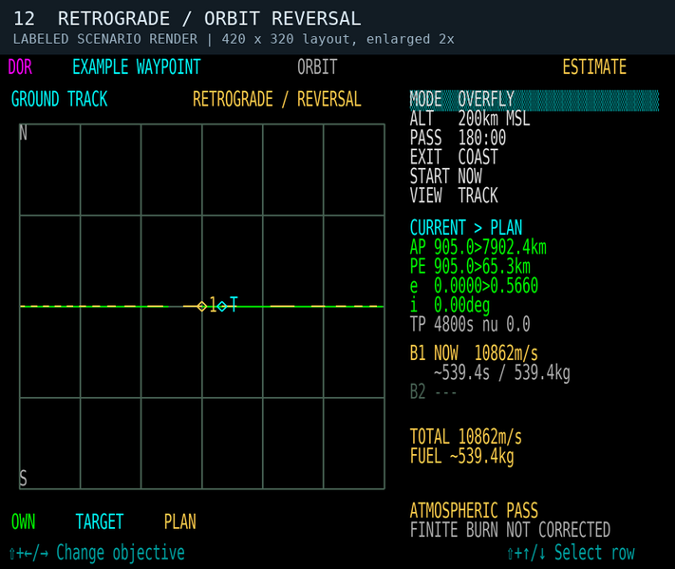
Task: Select the START NOW row
Action: click(x=446, y=176)
